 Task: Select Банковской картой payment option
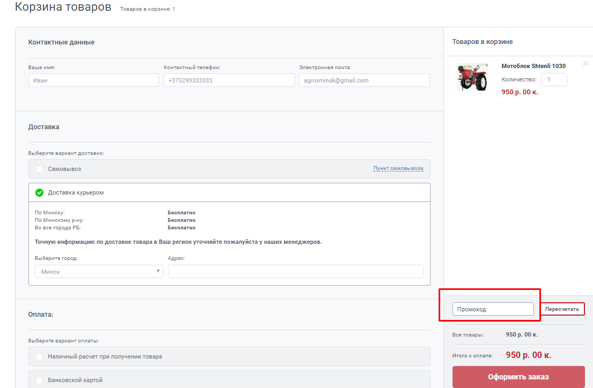click(x=40, y=380)
